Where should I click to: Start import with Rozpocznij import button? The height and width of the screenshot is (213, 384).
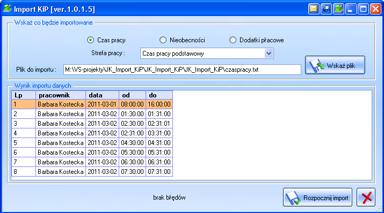point(317,197)
